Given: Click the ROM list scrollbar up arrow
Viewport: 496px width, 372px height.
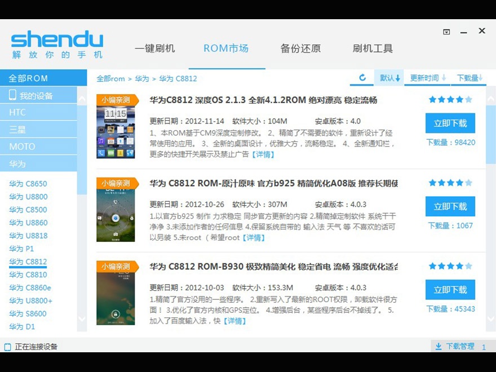Looking at the screenshot, I should click(x=491, y=99).
